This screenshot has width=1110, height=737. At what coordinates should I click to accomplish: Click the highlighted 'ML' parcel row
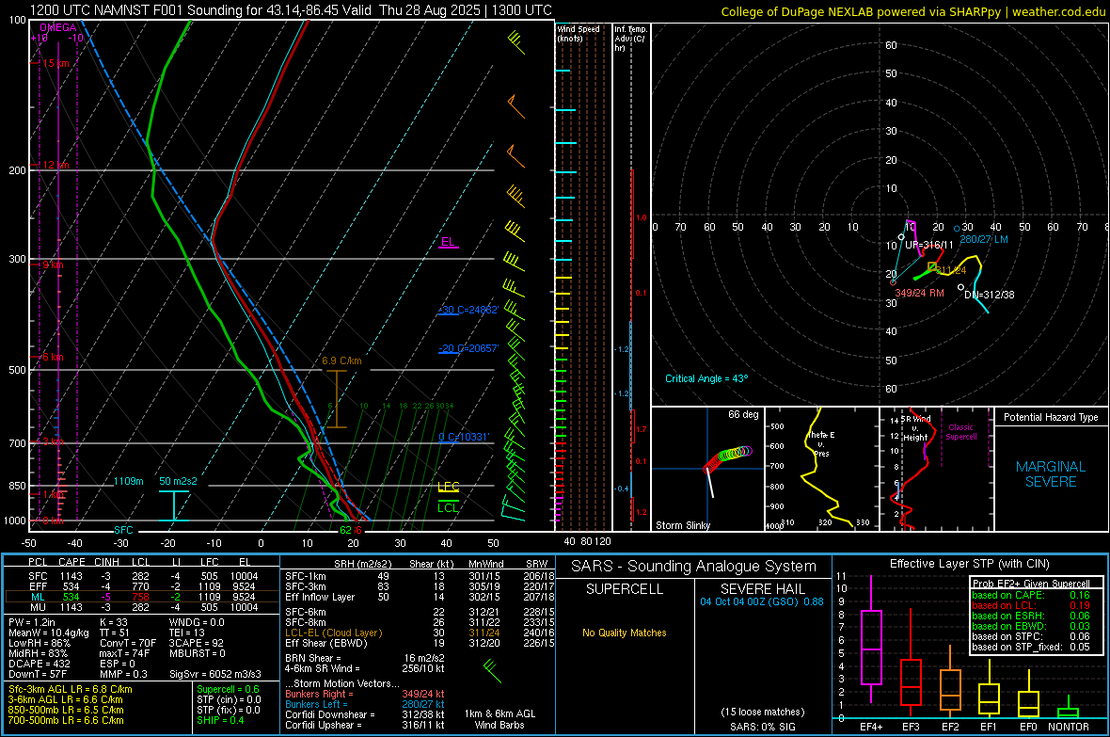tap(142, 597)
